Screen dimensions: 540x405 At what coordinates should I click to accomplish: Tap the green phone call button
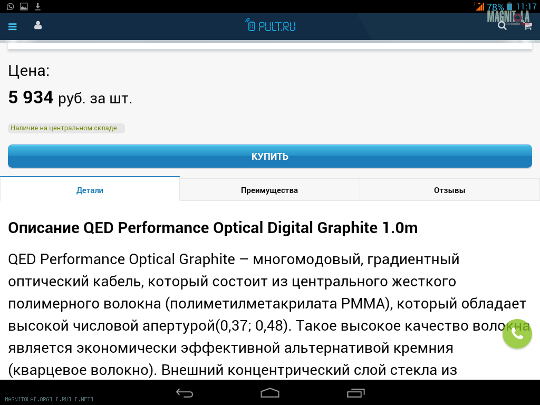[517, 334]
